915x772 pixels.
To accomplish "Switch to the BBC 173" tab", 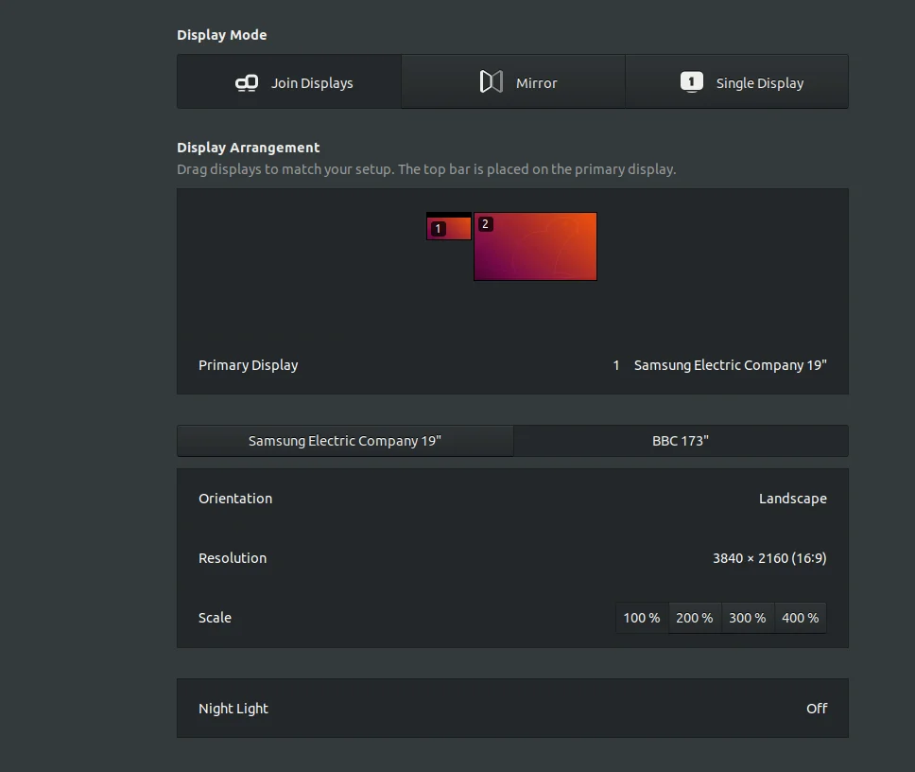I will click(681, 441).
